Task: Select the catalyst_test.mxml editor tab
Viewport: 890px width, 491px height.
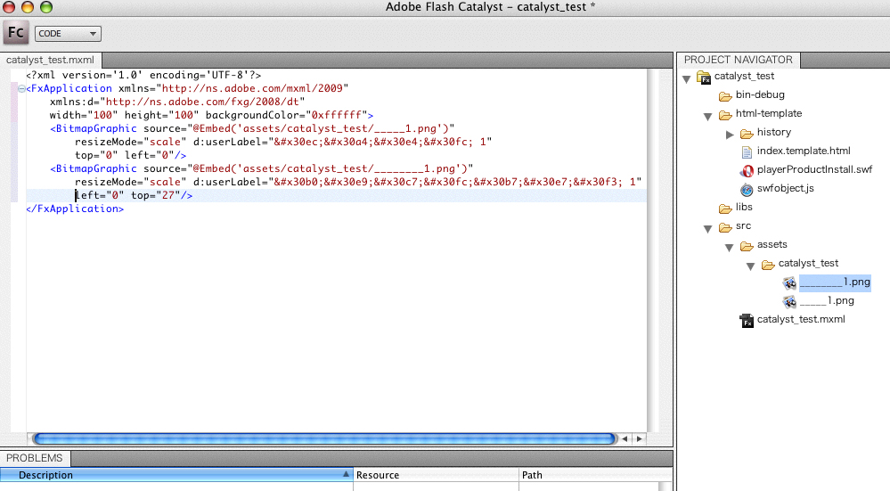Action: coord(50,60)
